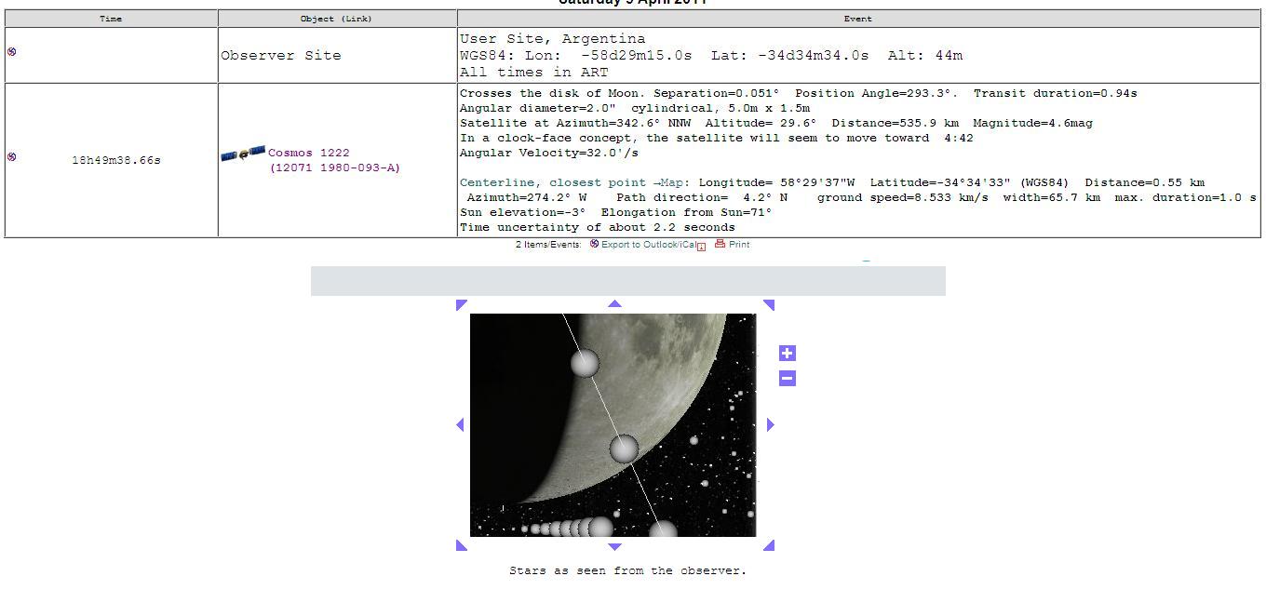Pan view toward the upper-left corner arrow
The width and height of the screenshot is (1266, 603).
461,304
